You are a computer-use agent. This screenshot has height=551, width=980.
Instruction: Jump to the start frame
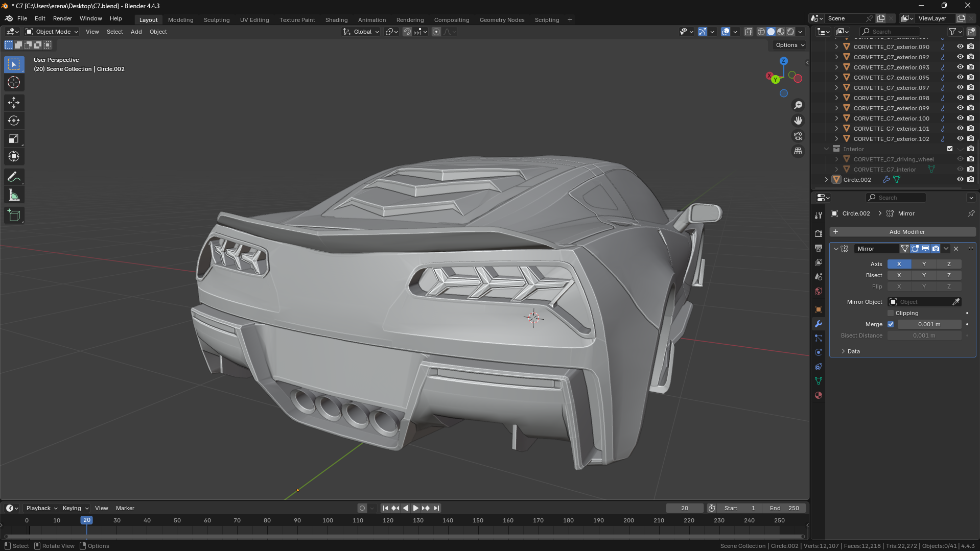pyautogui.click(x=385, y=508)
